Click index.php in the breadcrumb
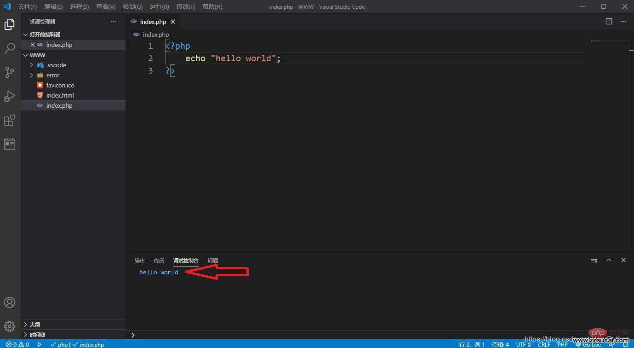Image resolution: width=634 pixels, height=348 pixels. (155, 35)
